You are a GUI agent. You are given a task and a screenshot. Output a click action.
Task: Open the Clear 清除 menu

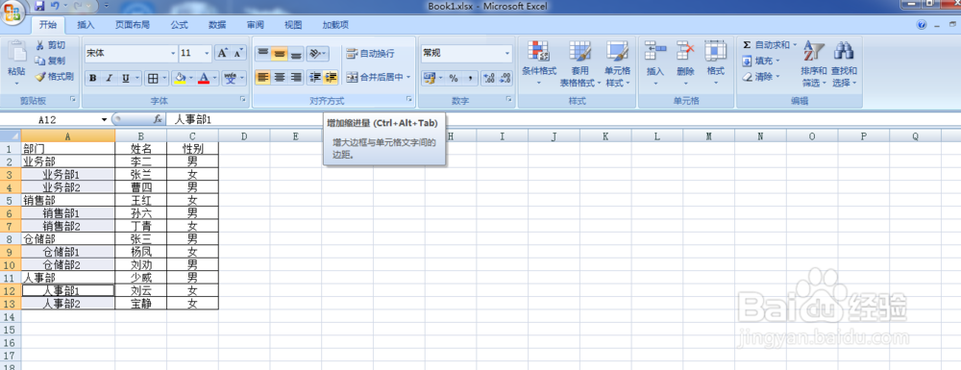pos(760,77)
